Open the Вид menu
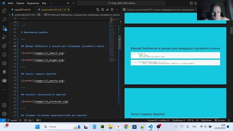This screenshot has height=131, width=233. pyautogui.click(x=44, y=3)
